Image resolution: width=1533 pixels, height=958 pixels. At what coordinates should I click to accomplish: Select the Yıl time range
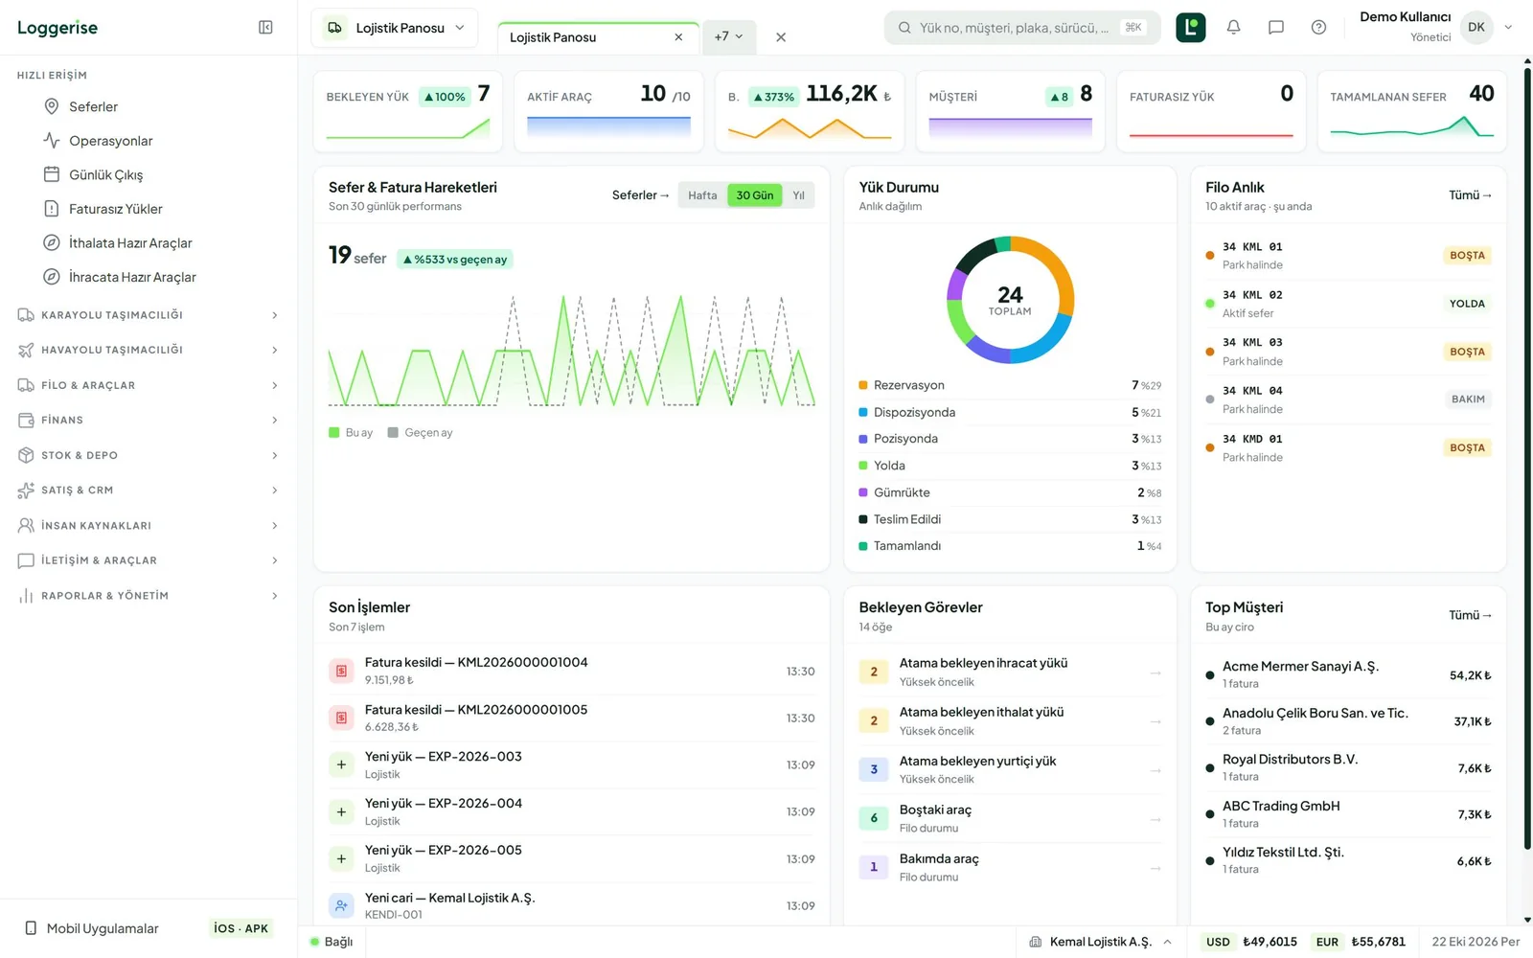(798, 195)
